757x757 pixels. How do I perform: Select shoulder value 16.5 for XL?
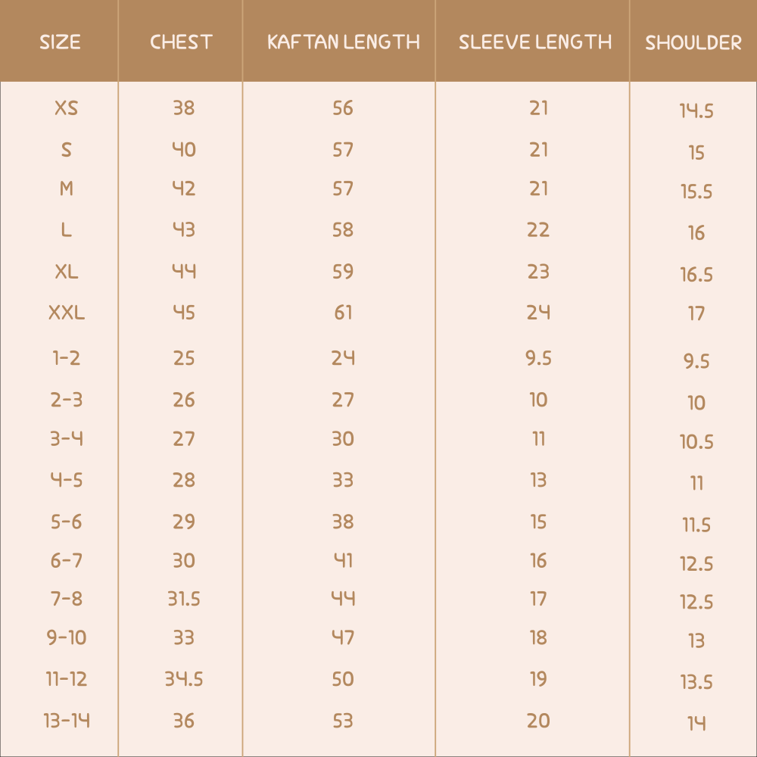(696, 274)
